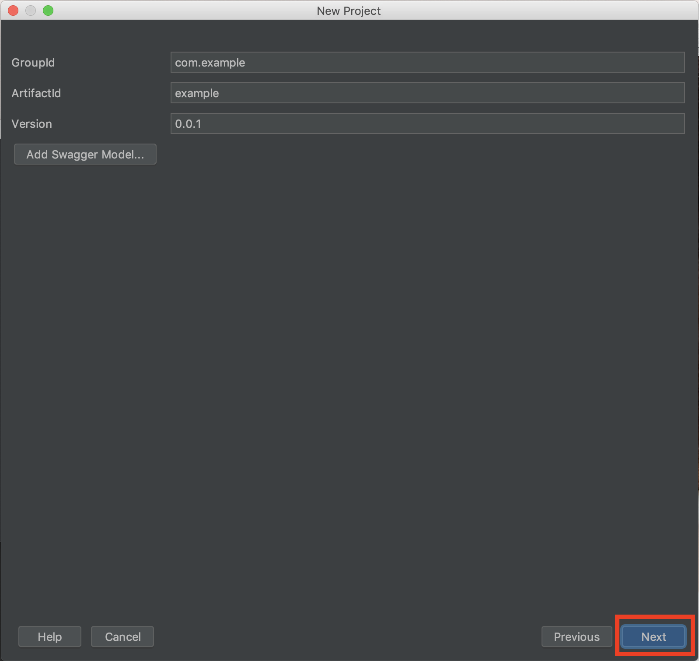Go back with the Previous button
699x661 pixels.
[x=577, y=636]
